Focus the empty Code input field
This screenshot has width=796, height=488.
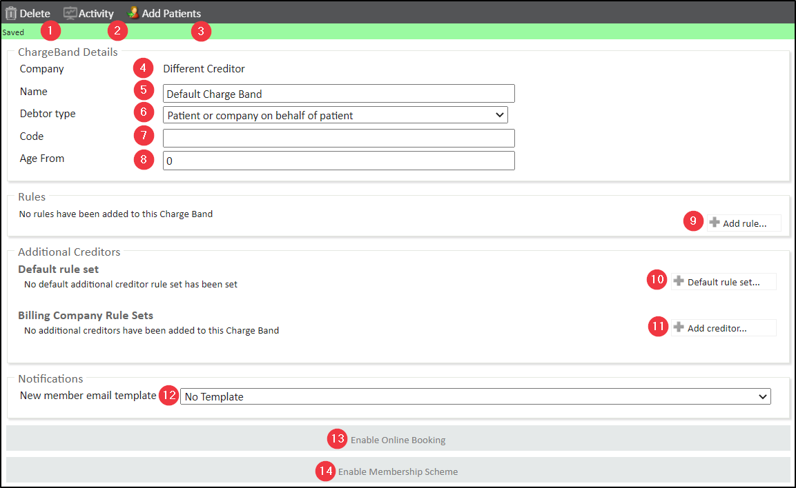pyautogui.click(x=338, y=138)
